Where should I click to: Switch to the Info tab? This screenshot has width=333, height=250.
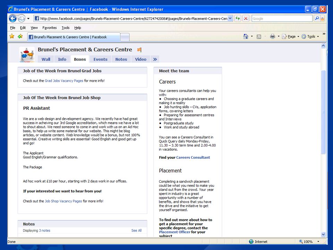click(62, 59)
